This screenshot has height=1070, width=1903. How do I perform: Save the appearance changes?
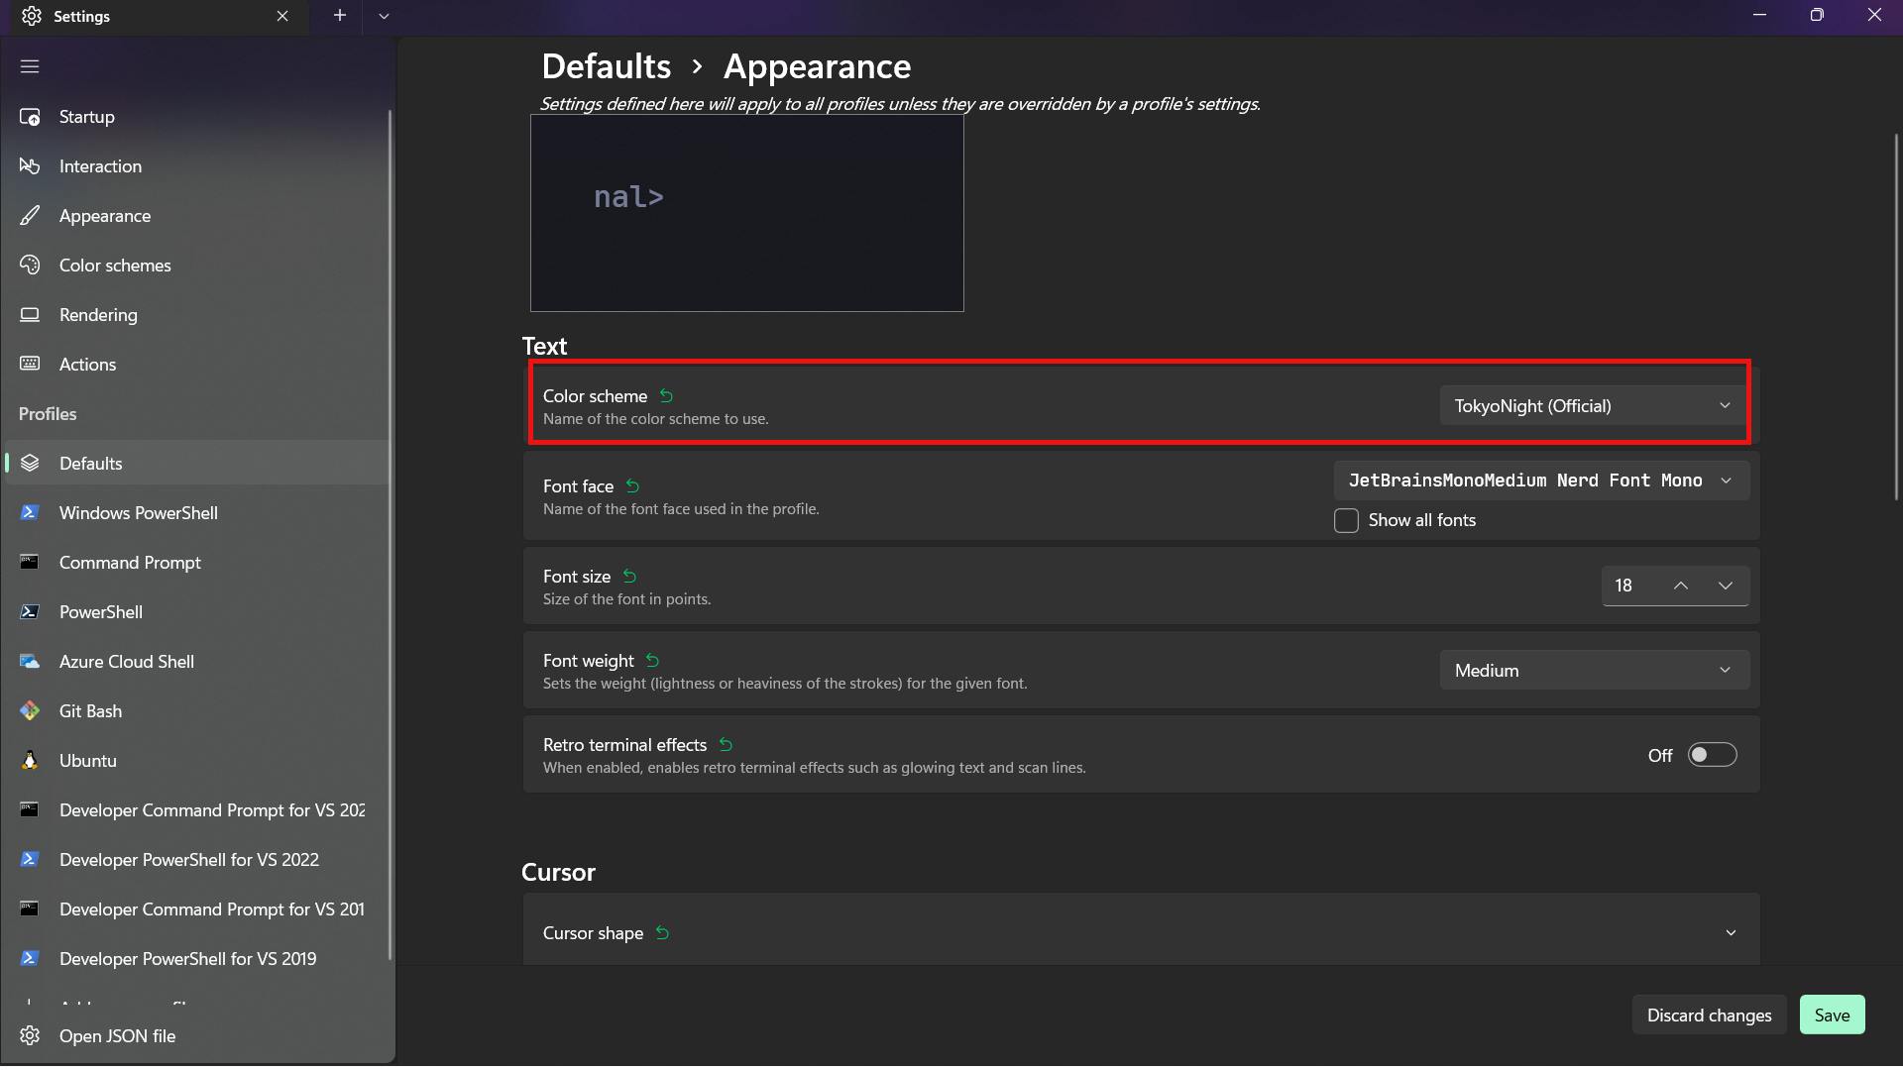[x=1832, y=1015]
